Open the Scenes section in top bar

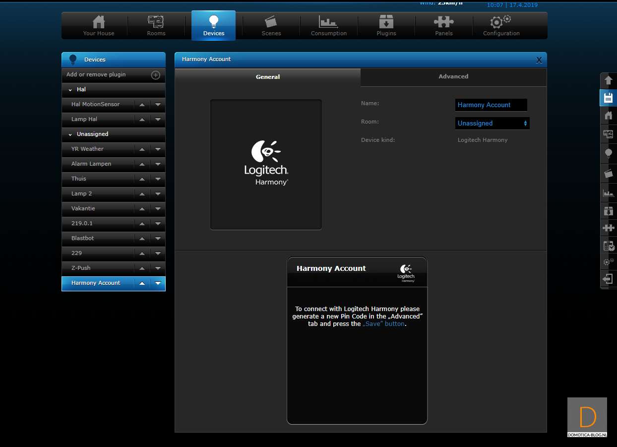271,26
